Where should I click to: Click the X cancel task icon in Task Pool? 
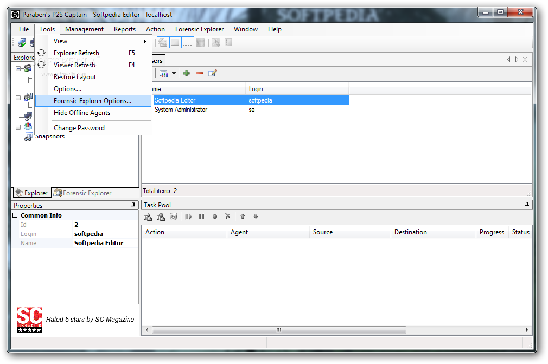228,216
